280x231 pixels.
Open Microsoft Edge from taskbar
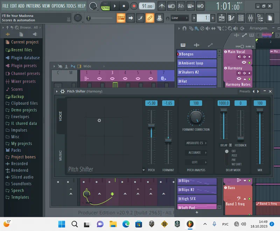point(126,224)
